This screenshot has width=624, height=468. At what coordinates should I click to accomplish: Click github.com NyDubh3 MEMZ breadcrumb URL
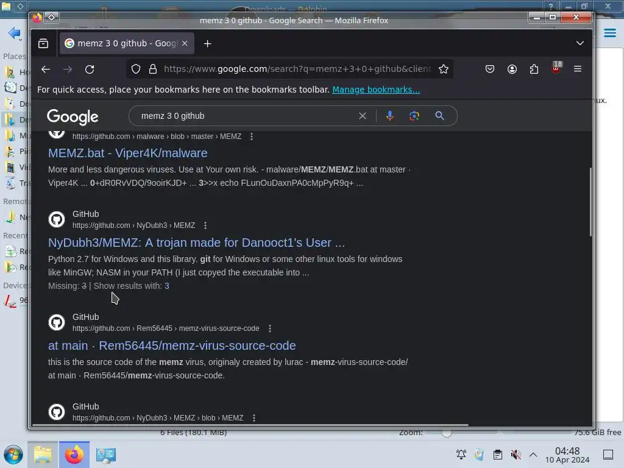[133, 225]
